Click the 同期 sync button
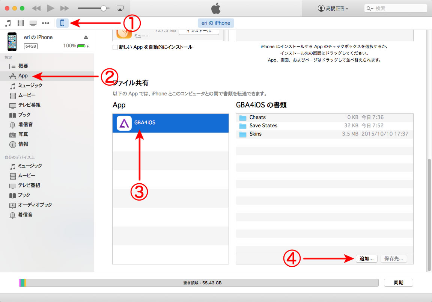The height and width of the screenshot is (302, 432). 398,283
